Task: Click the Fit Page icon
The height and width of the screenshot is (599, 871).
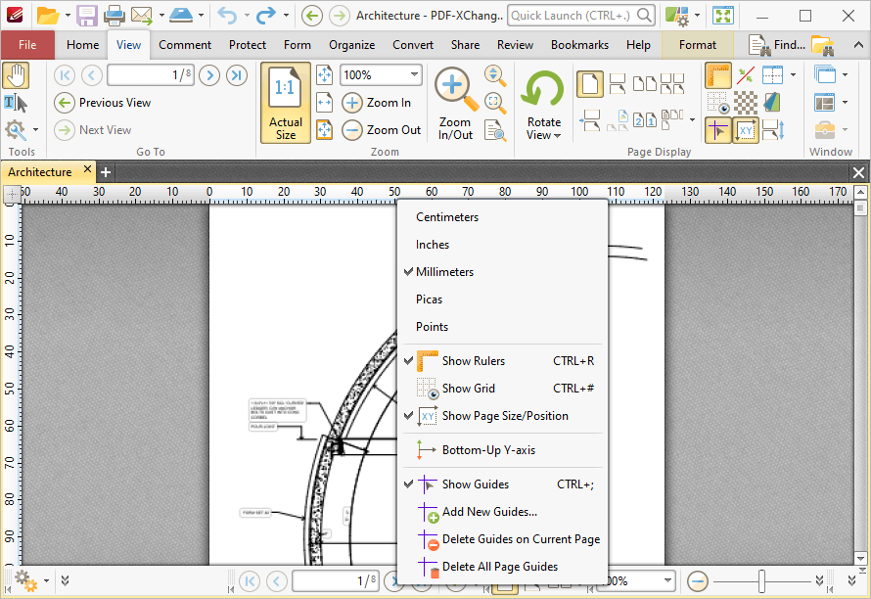Action: click(x=324, y=75)
